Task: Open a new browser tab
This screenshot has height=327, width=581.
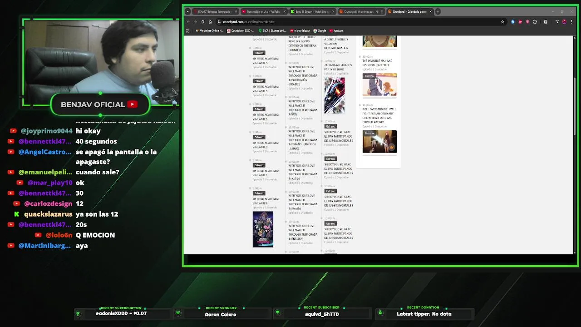Action: tap(438, 11)
